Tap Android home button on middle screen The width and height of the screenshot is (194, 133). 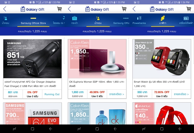pyautogui.click(x=97, y=129)
